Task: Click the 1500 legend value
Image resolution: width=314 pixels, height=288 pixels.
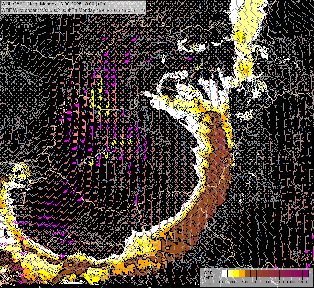Action: [302, 282]
